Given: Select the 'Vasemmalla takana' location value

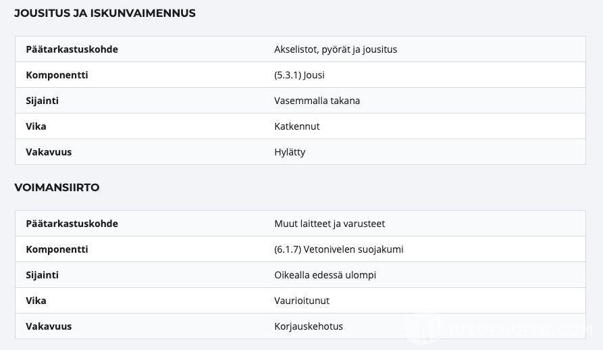Looking at the screenshot, I should 317,101.
